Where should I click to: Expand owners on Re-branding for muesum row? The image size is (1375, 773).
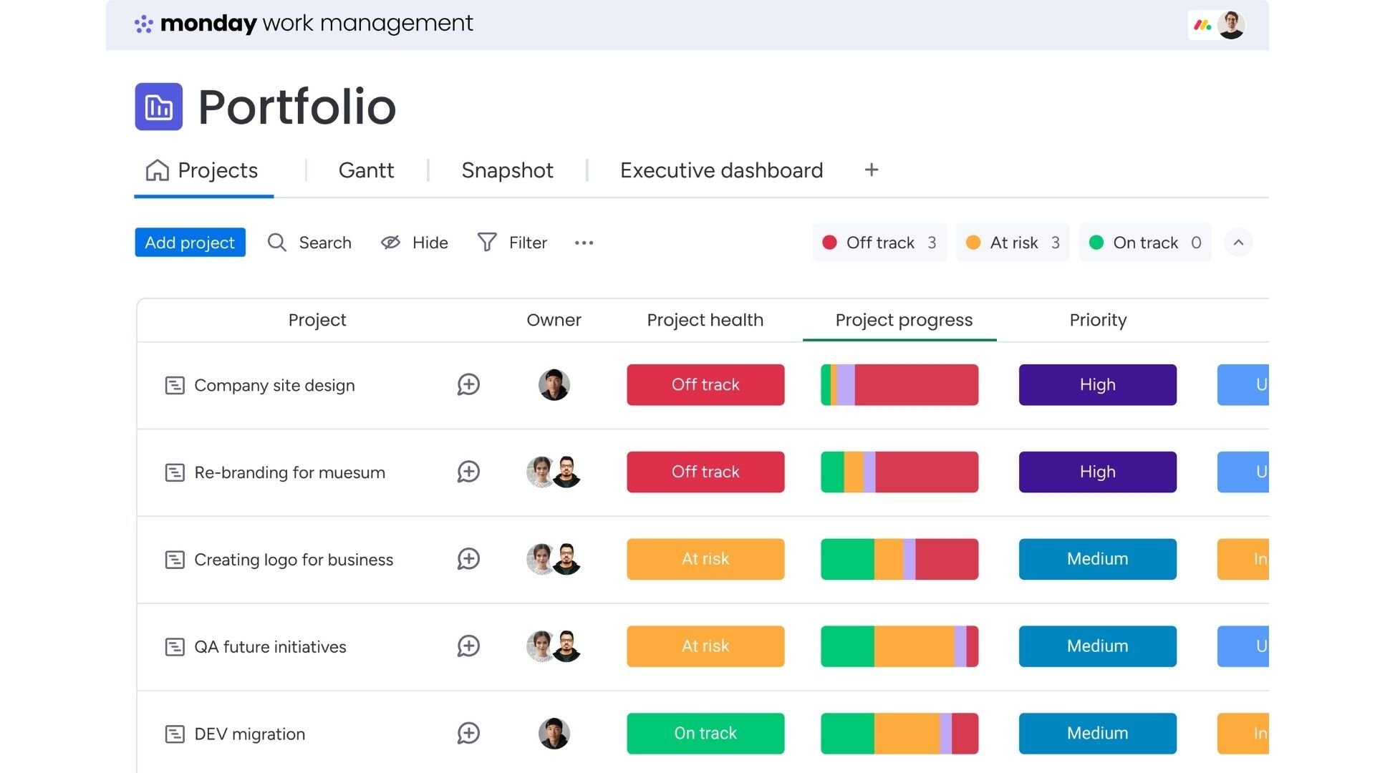click(554, 472)
